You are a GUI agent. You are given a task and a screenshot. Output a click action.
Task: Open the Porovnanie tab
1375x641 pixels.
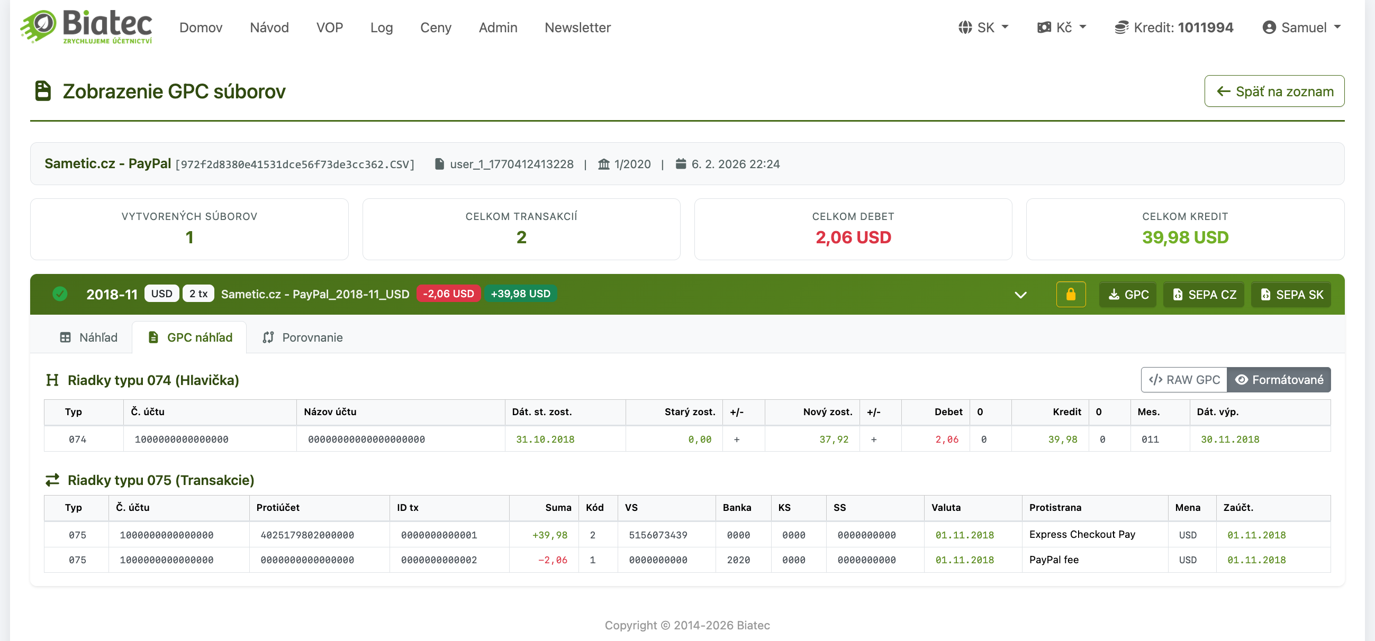[x=302, y=337]
